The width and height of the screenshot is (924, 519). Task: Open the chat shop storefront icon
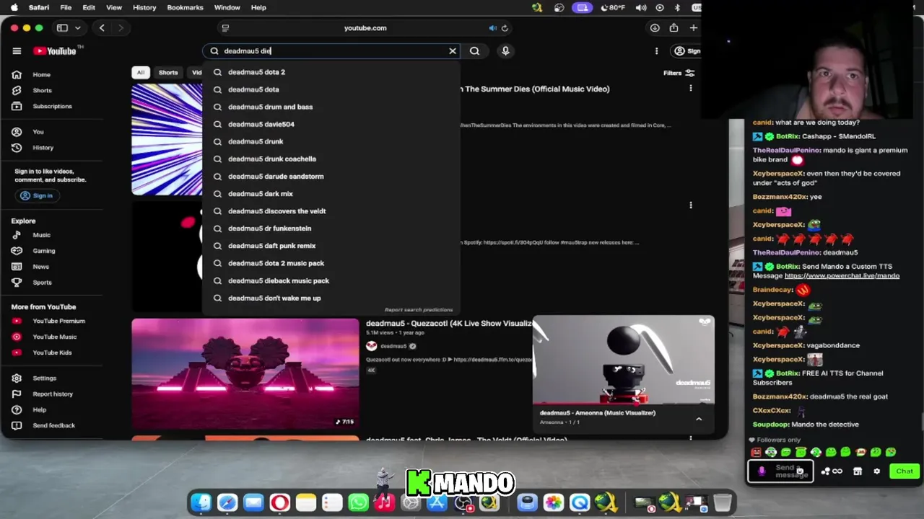pyautogui.click(x=858, y=471)
